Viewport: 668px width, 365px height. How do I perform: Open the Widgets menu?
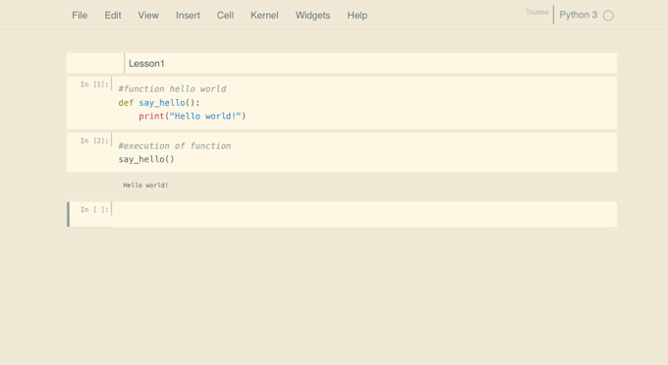[312, 16]
